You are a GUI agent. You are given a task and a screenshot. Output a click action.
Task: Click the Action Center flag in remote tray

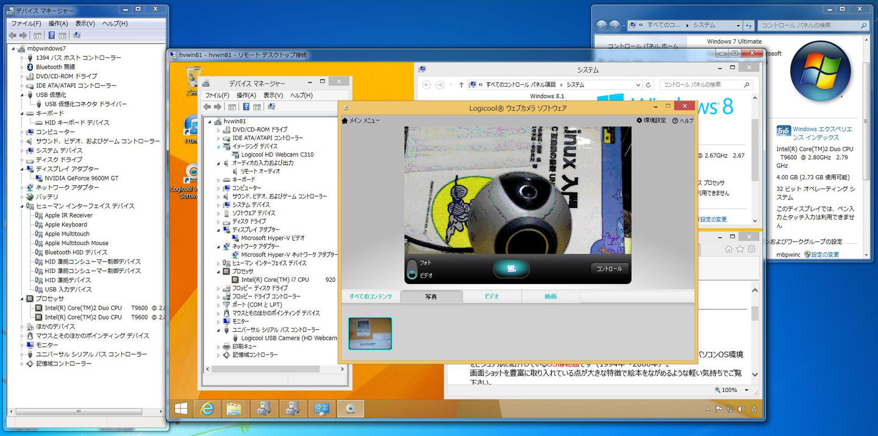tap(719, 409)
